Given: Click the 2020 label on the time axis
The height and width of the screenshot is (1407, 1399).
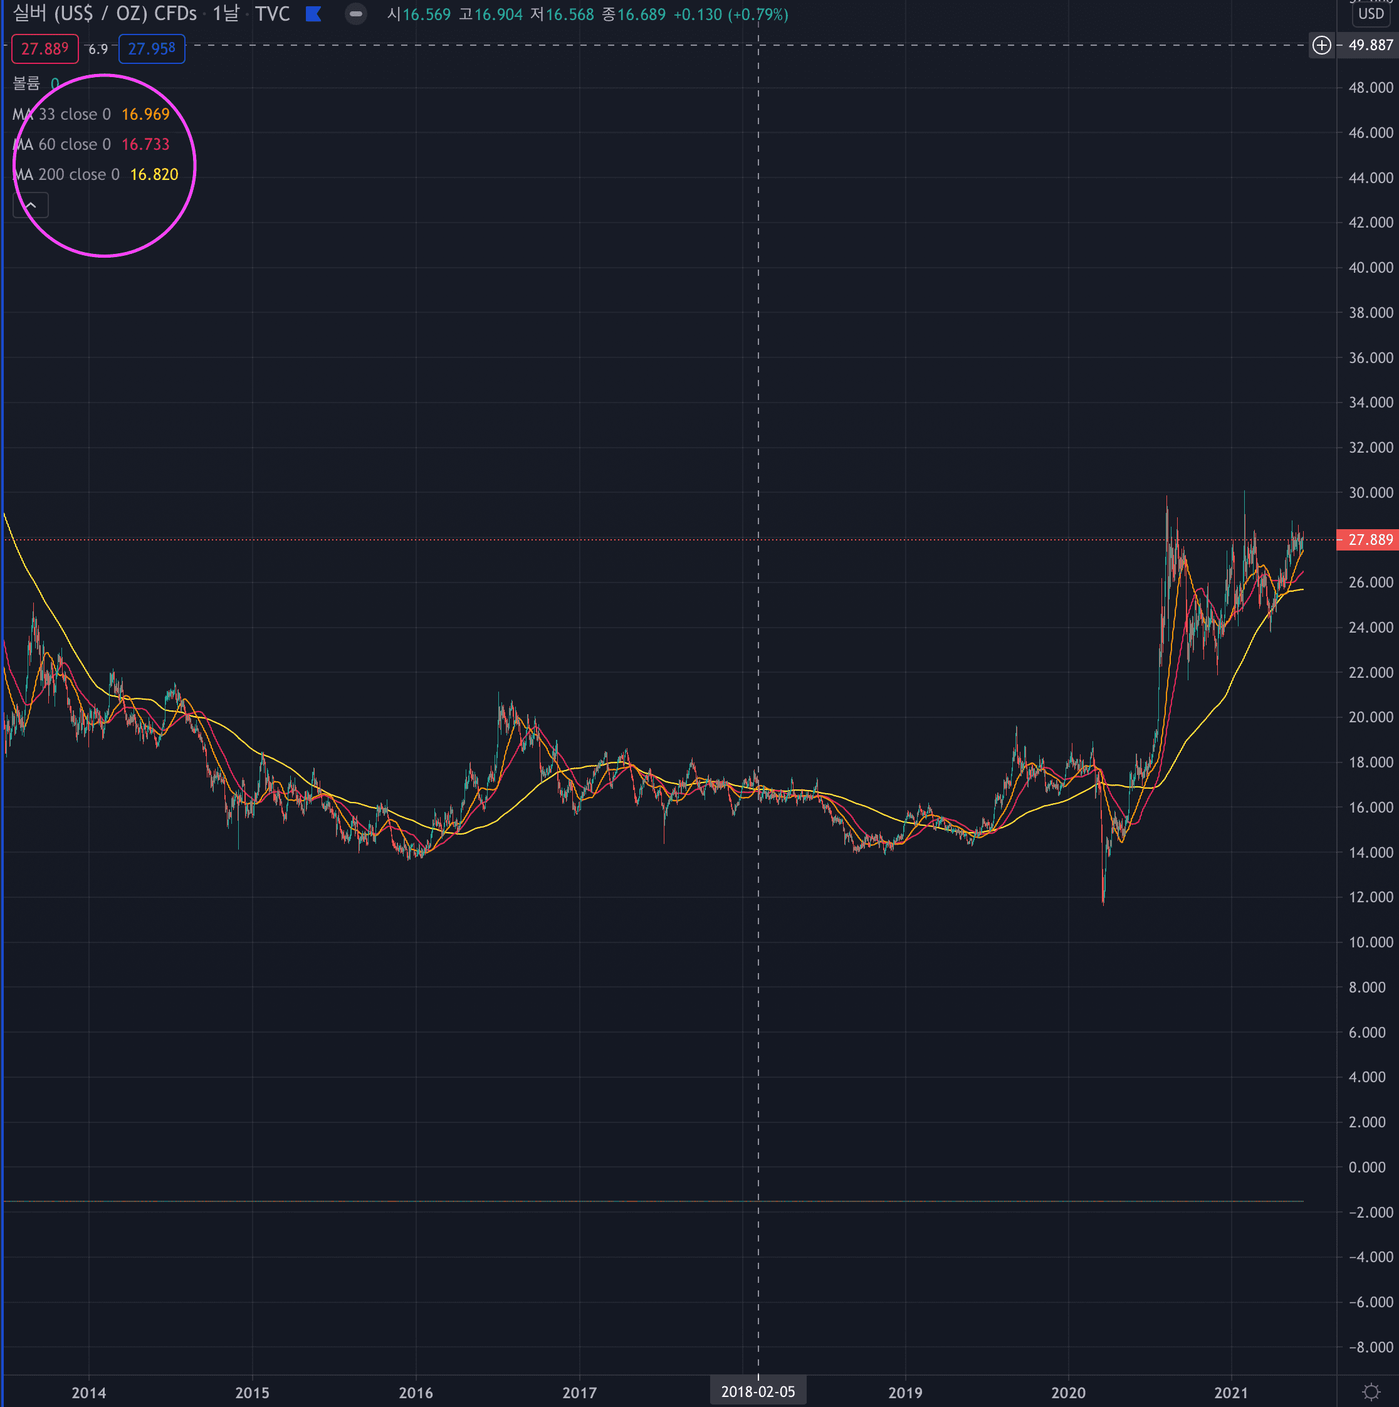Looking at the screenshot, I should click(x=1069, y=1393).
